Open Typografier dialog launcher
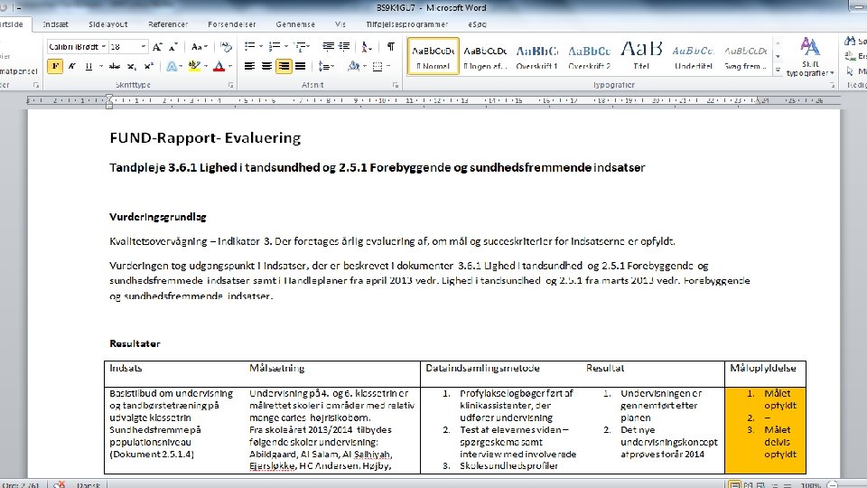867x488 pixels. click(x=832, y=85)
